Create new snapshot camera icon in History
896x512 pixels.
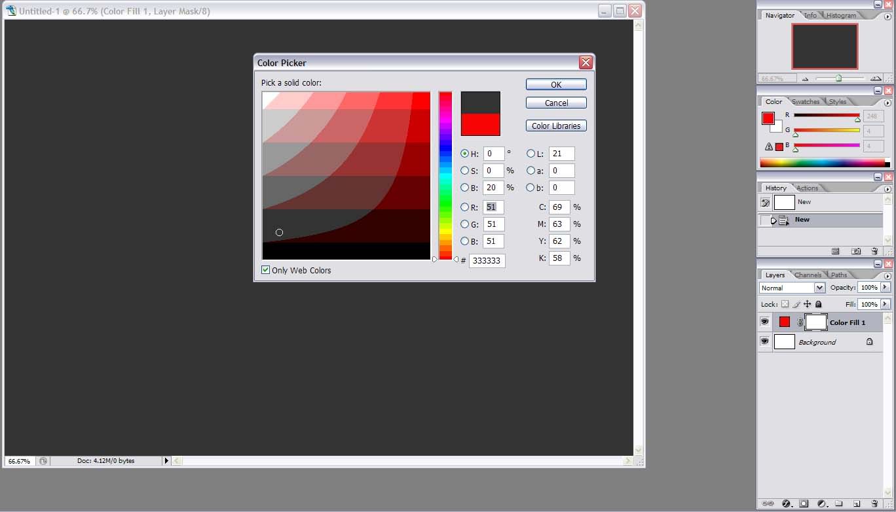(856, 251)
